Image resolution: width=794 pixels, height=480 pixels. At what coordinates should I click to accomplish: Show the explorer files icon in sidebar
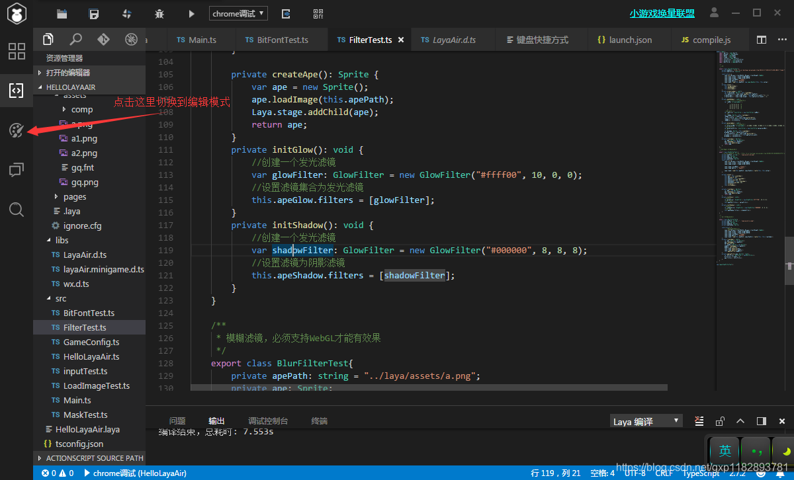[48, 39]
